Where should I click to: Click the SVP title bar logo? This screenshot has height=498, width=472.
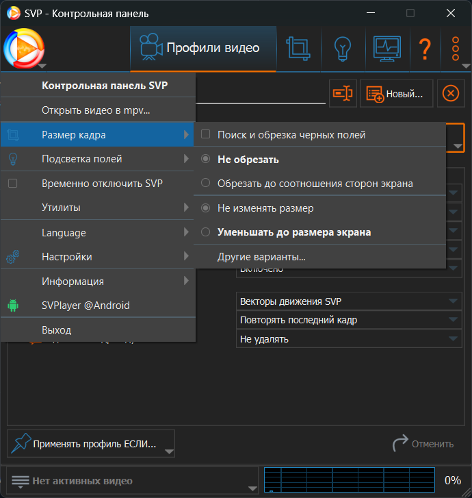click(13, 13)
